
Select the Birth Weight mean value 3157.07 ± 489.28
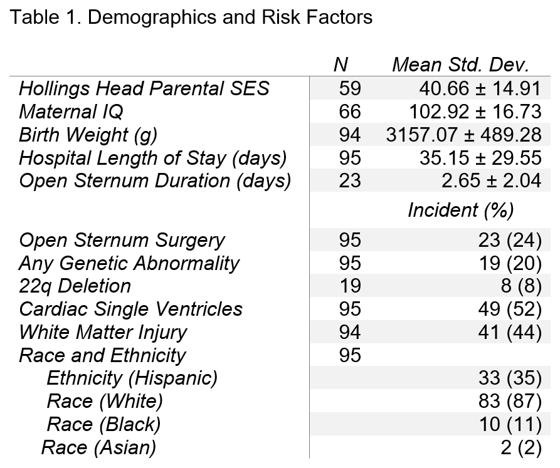[x=465, y=135]
